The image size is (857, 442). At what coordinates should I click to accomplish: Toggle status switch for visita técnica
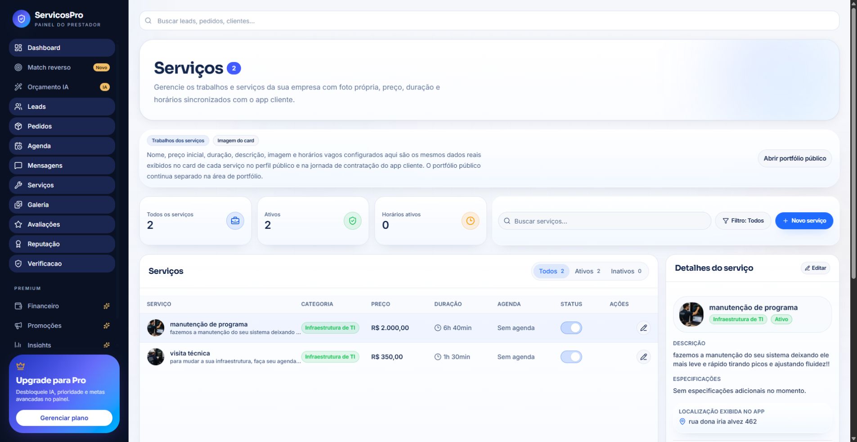571,357
